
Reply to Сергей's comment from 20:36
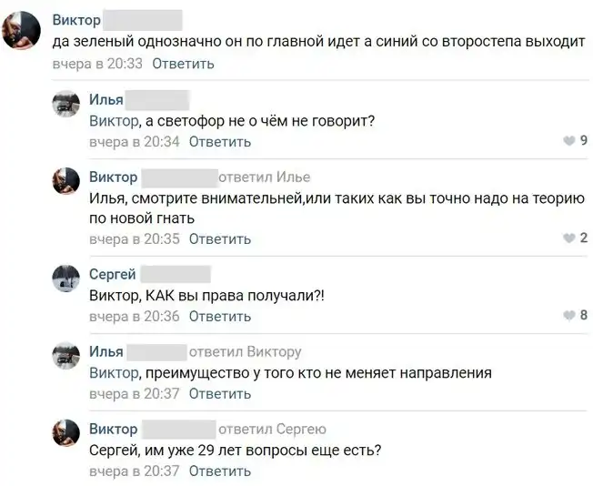[x=220, y=317]
